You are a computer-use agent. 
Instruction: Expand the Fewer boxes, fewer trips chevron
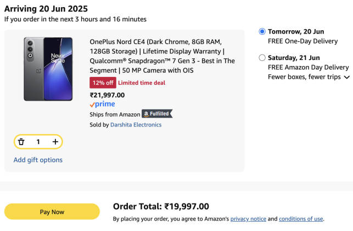(346, 78)
